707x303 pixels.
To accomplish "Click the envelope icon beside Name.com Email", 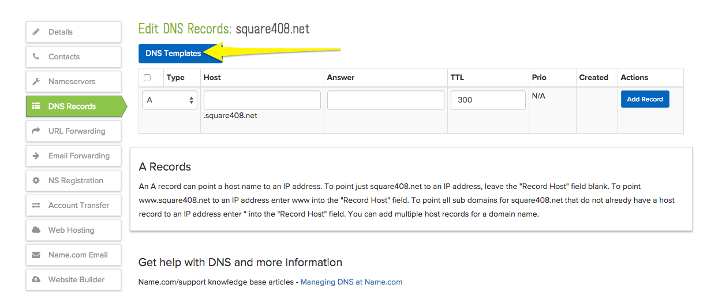I will [x=36, y=255].
